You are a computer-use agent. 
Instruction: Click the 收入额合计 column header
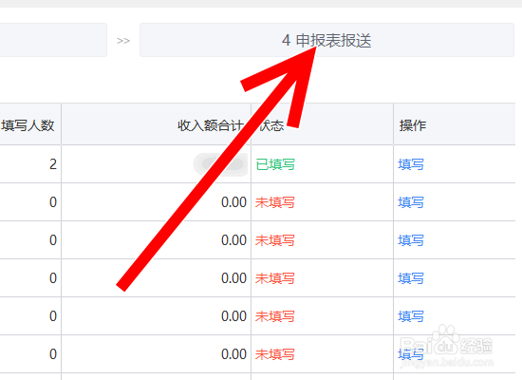pyautogui.click(x=211, y=125)
